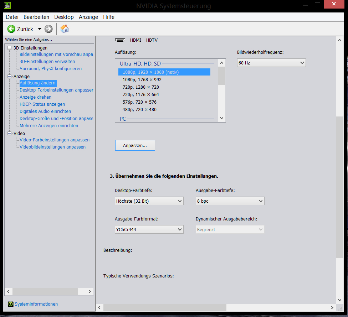Open Bildeinstellungen mit Vorschau anpassen
Viewport: 348px width, 317px height.
[x=56, y=54]
